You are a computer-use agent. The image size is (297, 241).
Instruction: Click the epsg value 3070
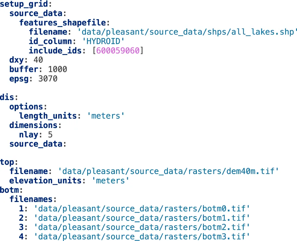[47, 79]
